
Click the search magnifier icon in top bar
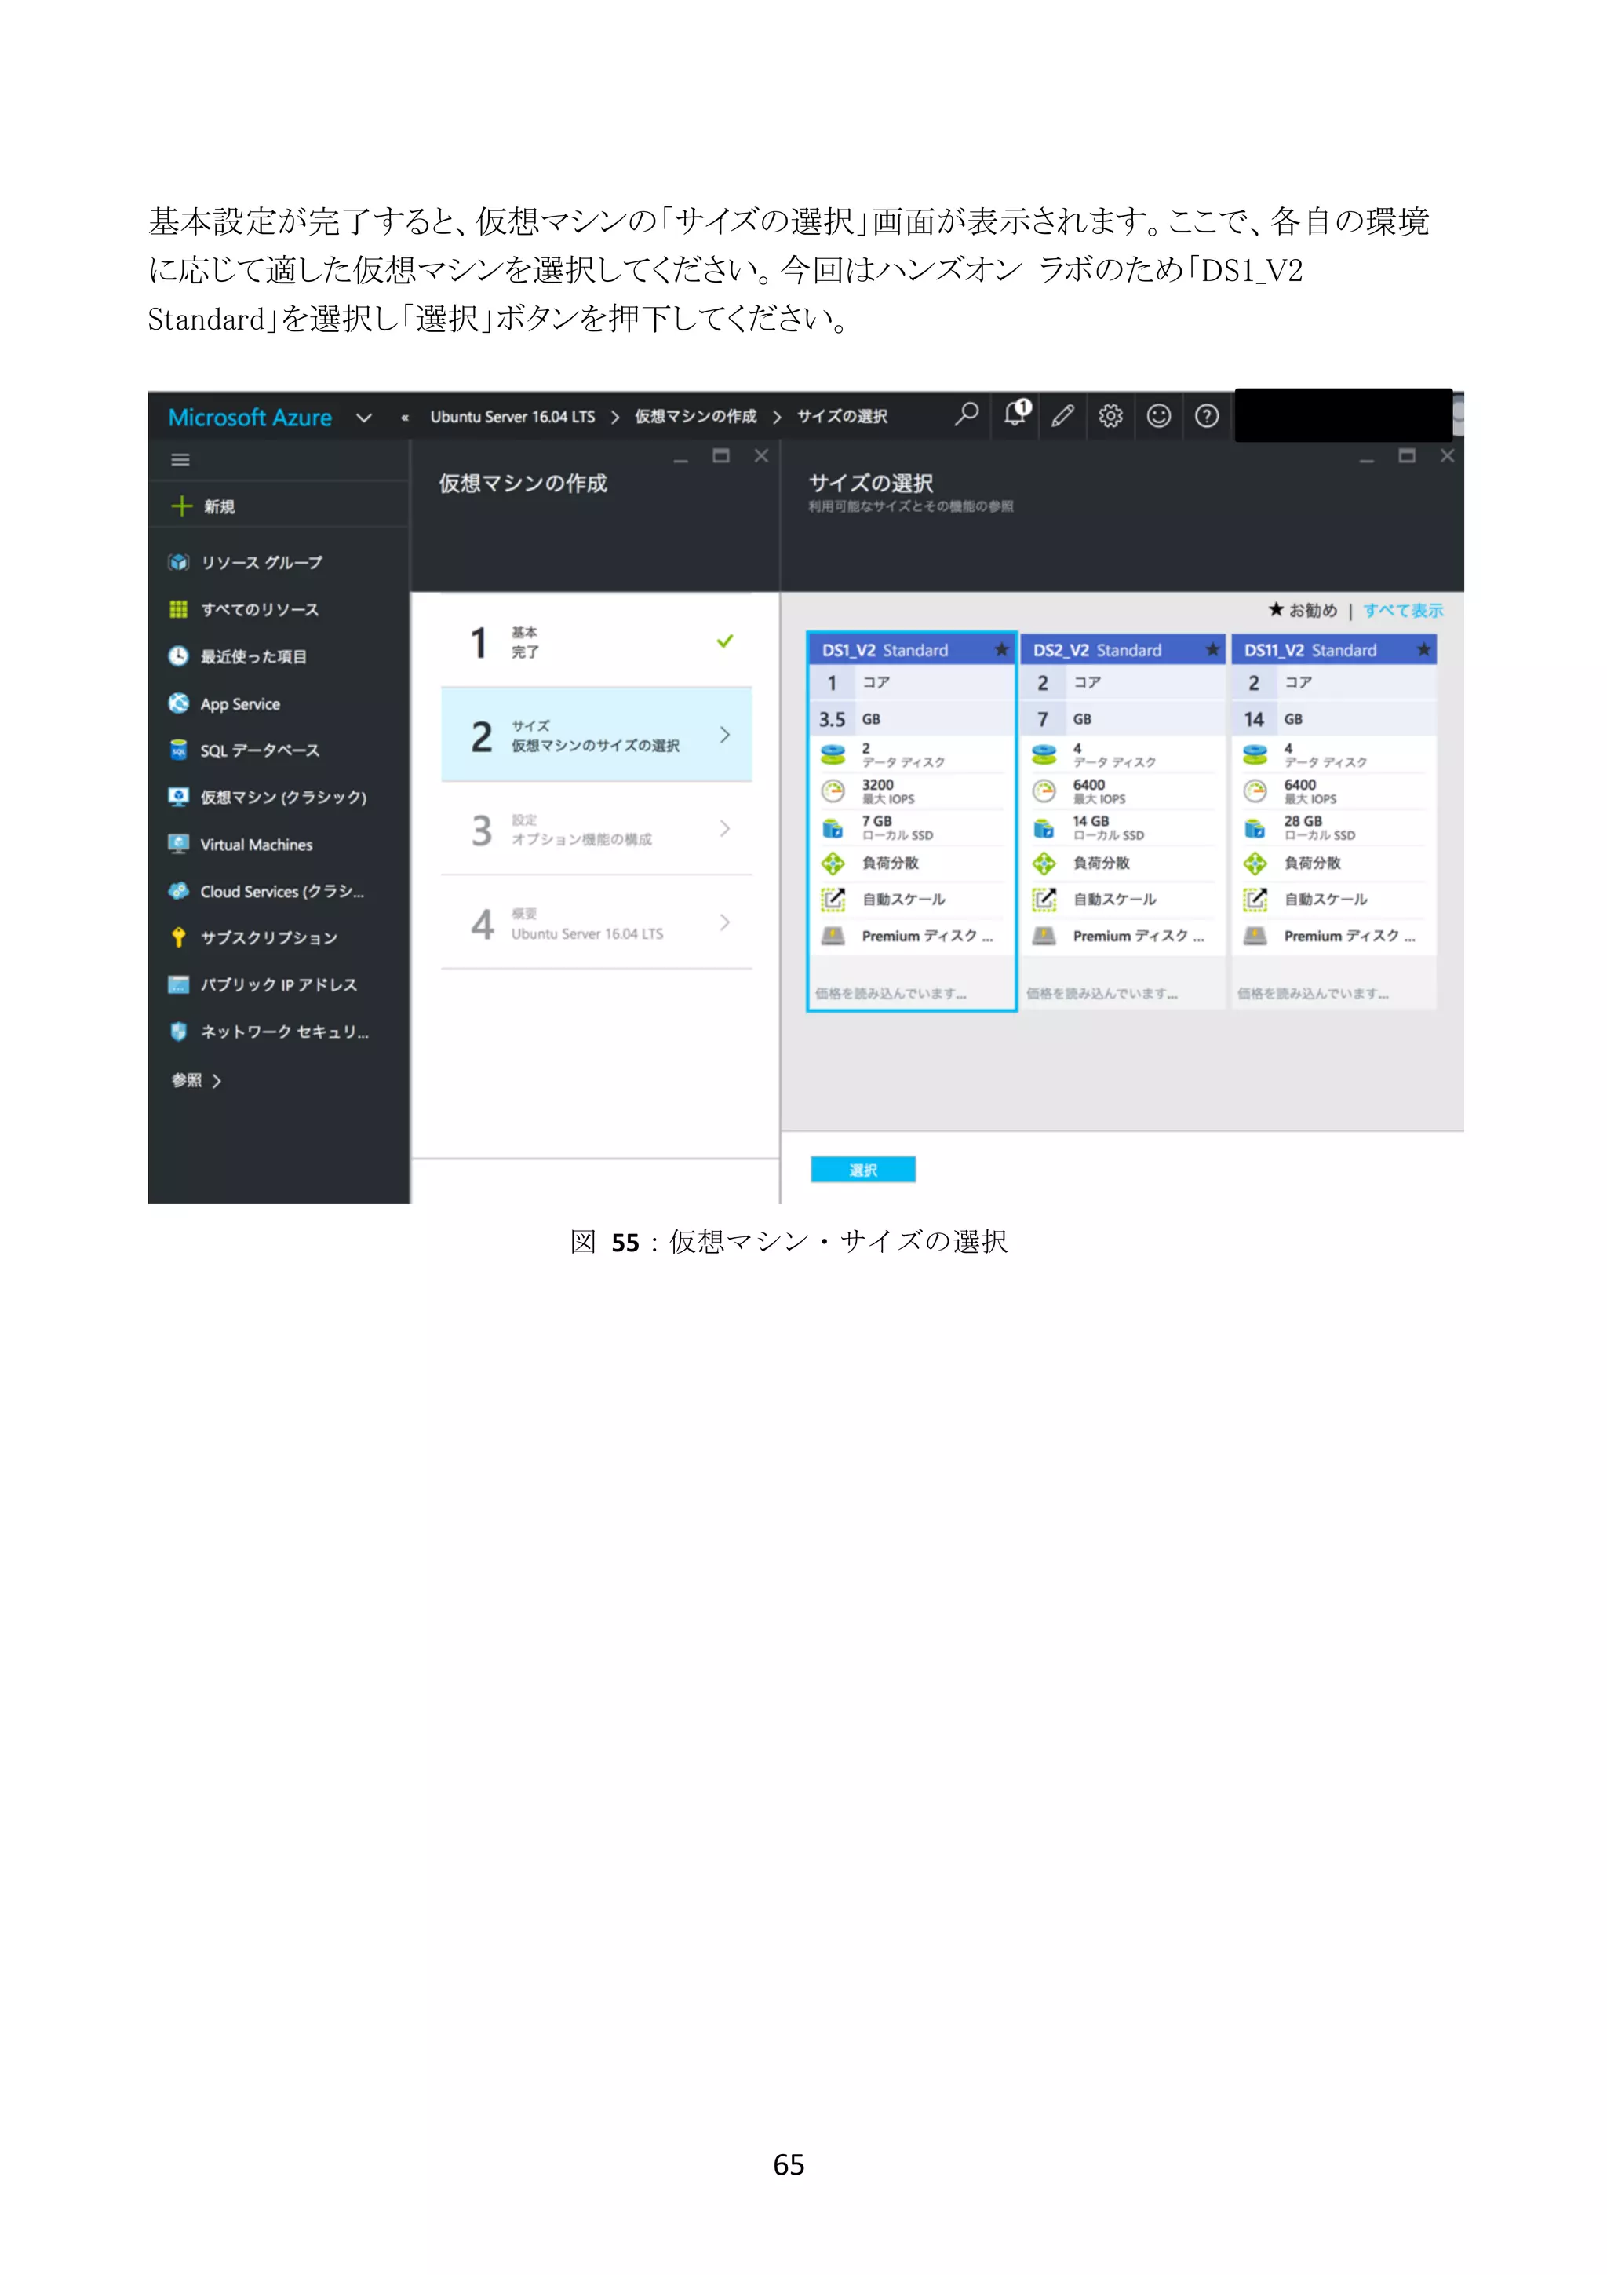(967, 414)
